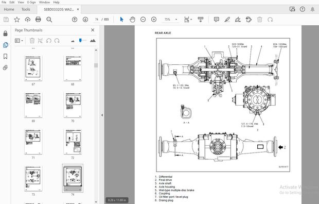The height and width of the screenshot is (204, 319).
Task: Add file to starred bookmarks
Action: coord(16,20)
